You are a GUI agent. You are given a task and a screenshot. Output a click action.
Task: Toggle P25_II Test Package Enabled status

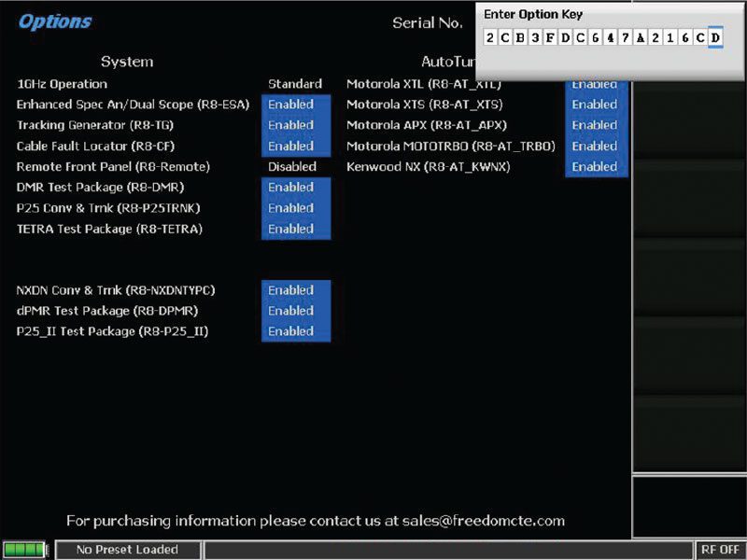[295, 331]
